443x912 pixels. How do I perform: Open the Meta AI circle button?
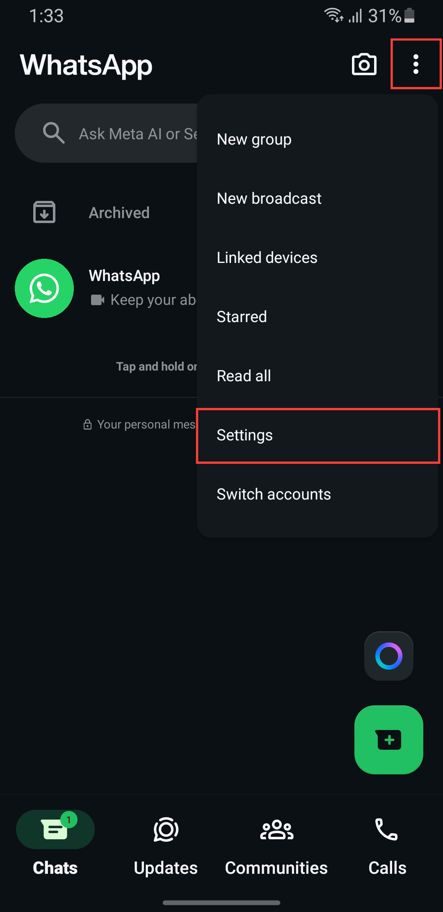389,656
